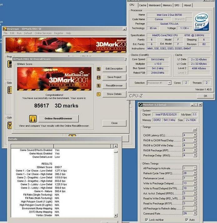Click the MemSet title bar icon
Image resolution: width=217 pixels, height=223 pixels.
pyautogui.click(x=140, y=105)
